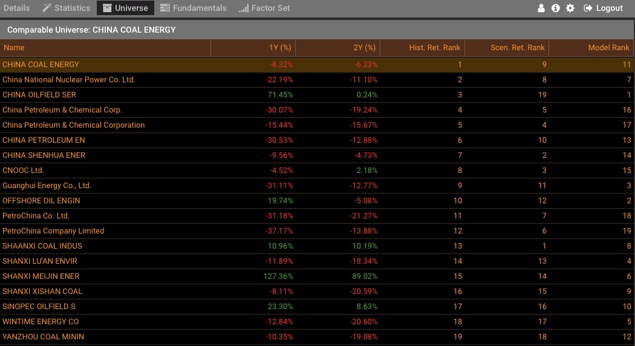This screenshot has width=635, height=346.
Task: Click the -22.19% 1Y value
Action: pos(279,80)
